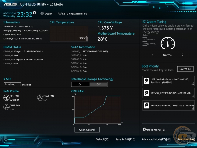Screen dimensions: 197x148
Task: Grab drag handle of UEFI VerbatimStore entry
Action: point(192,84)
